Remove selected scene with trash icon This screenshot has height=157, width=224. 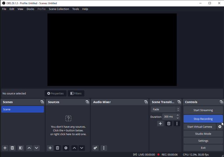coord(12,148)
